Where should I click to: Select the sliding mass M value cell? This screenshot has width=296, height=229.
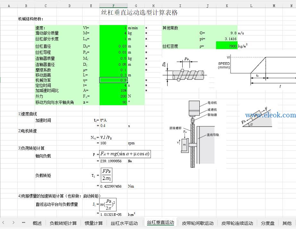point(113,33)
